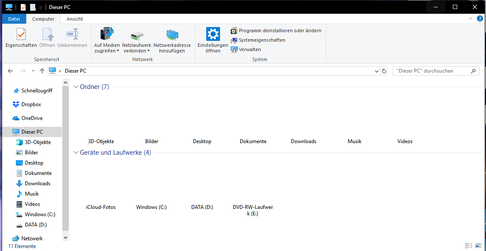
Task: Click the Verwalten computer icon
Action: tap(234, 49)
